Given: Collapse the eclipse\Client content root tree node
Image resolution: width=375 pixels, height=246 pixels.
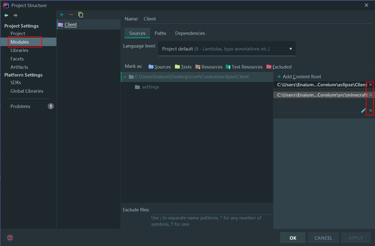Looking at the screenshot, I should pos(125,77).
